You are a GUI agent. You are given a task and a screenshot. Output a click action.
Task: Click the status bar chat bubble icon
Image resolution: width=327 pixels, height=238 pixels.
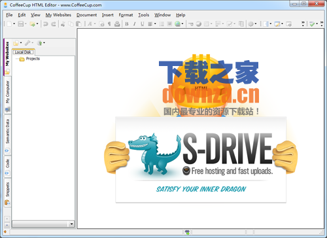click(187, 232)
